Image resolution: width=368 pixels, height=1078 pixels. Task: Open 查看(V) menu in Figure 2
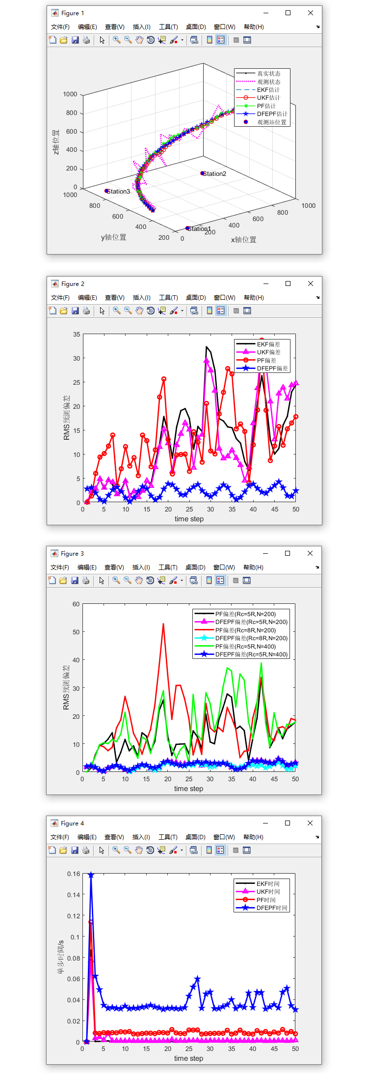coord(115,298)
